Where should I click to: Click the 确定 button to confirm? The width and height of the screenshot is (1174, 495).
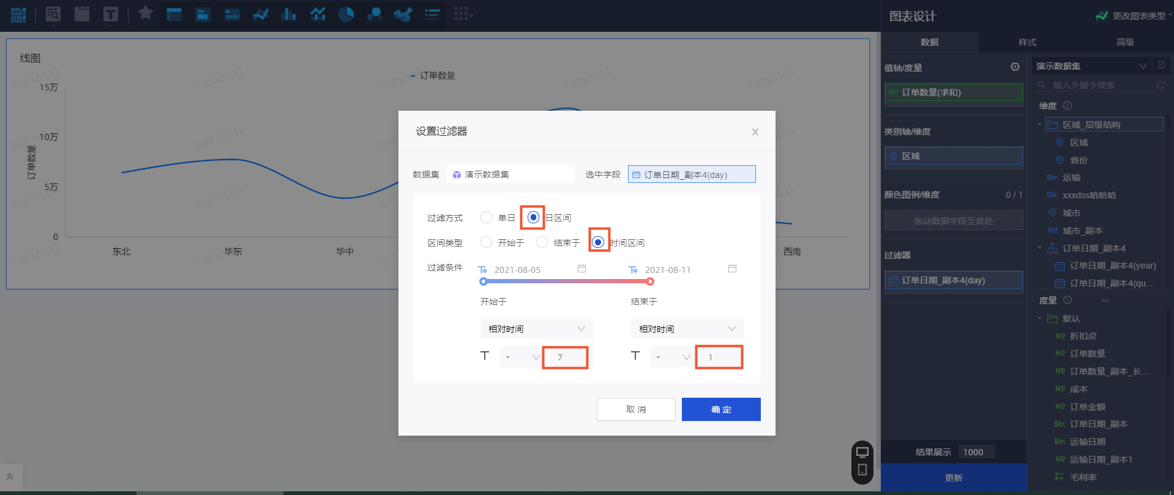(x=721, y=409)
